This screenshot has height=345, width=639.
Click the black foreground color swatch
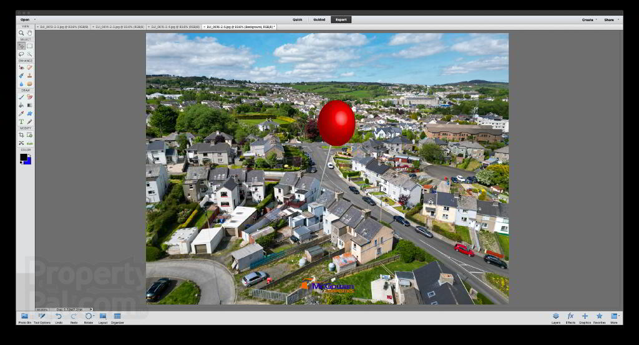click(23, 157)
